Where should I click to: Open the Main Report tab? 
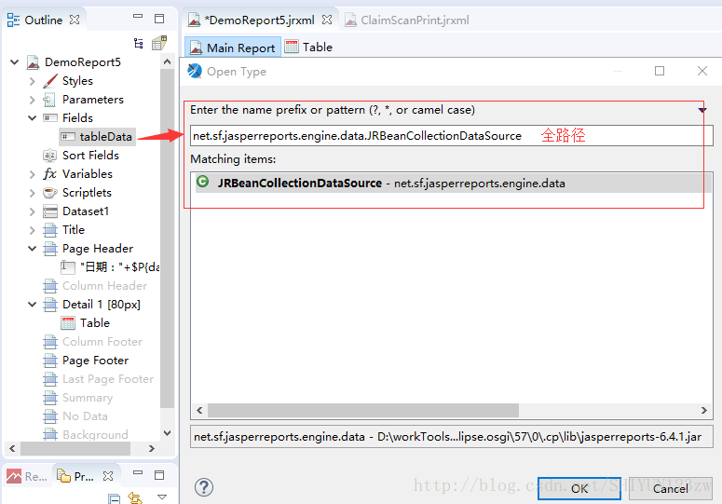pyautogui.click(x=233, y=48)
